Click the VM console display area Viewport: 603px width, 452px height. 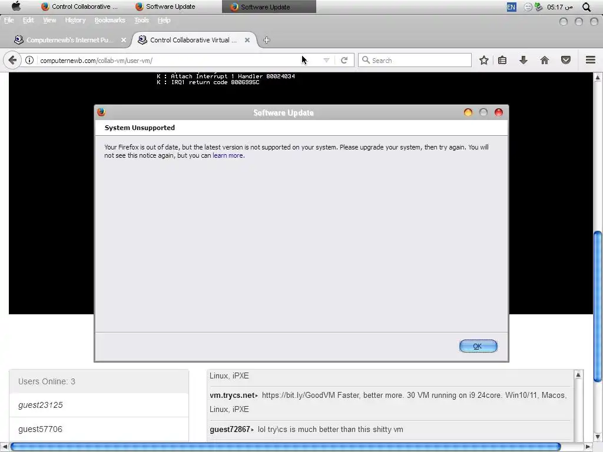click(301, 193)
